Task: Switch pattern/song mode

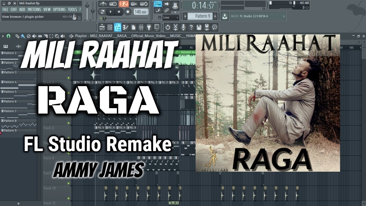Action: coord(102,12)
